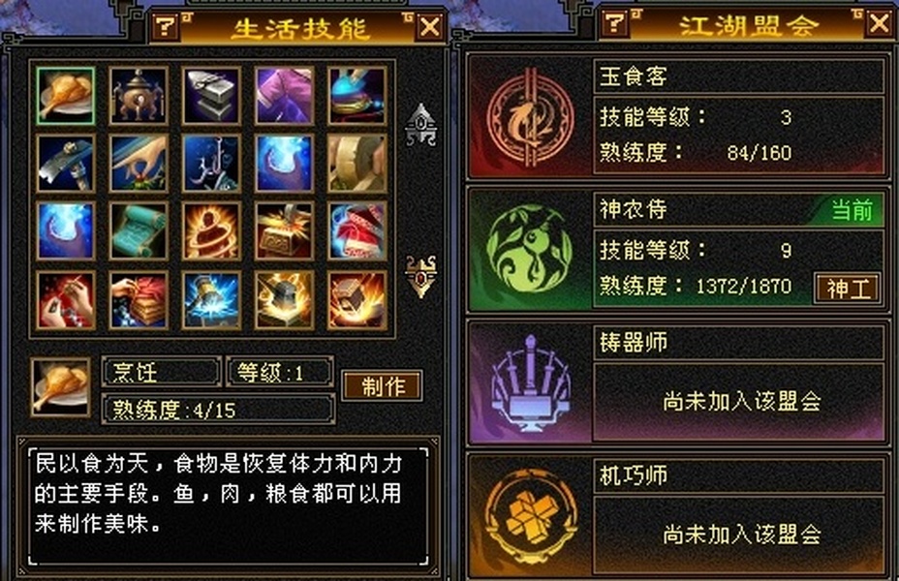
Task: Select the glowing hammer skill icon
Action: tap(211, 300)
